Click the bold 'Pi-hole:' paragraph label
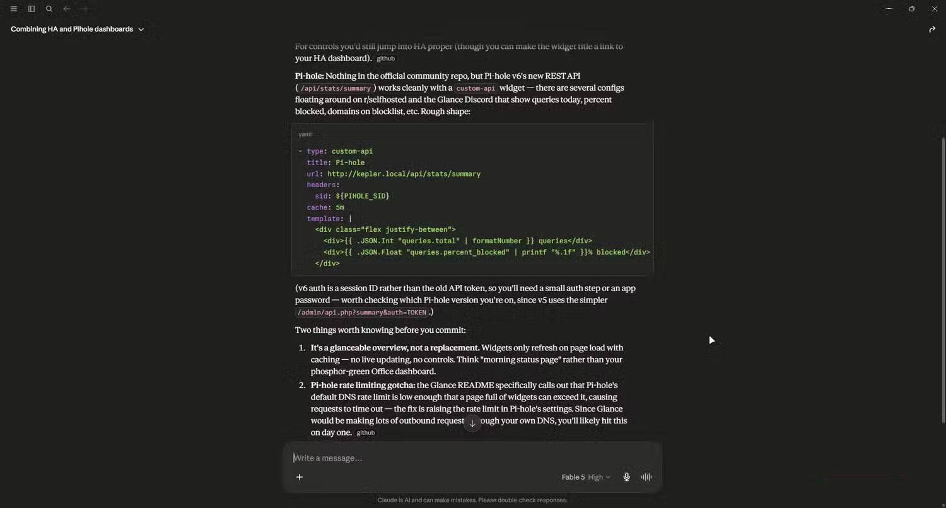This screenshot has width=946, height=508. coord(310,76)
